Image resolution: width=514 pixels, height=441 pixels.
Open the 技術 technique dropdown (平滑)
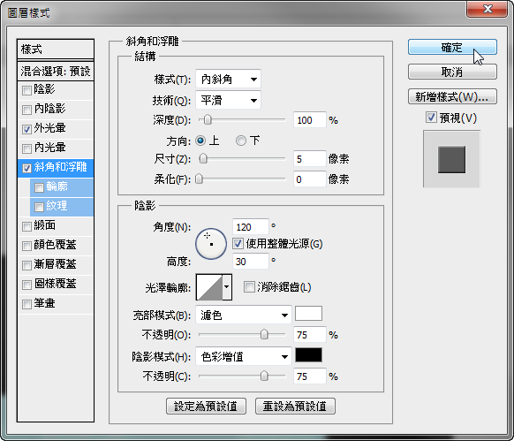pos(228,100)
